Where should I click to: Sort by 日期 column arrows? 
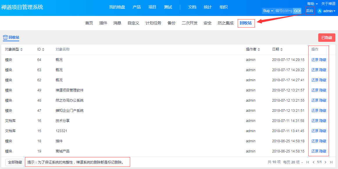click(282, 50)
